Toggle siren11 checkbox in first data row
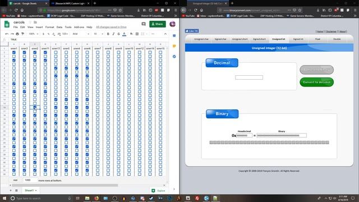Viewport: 359px width, 202px height. point(45,52)
